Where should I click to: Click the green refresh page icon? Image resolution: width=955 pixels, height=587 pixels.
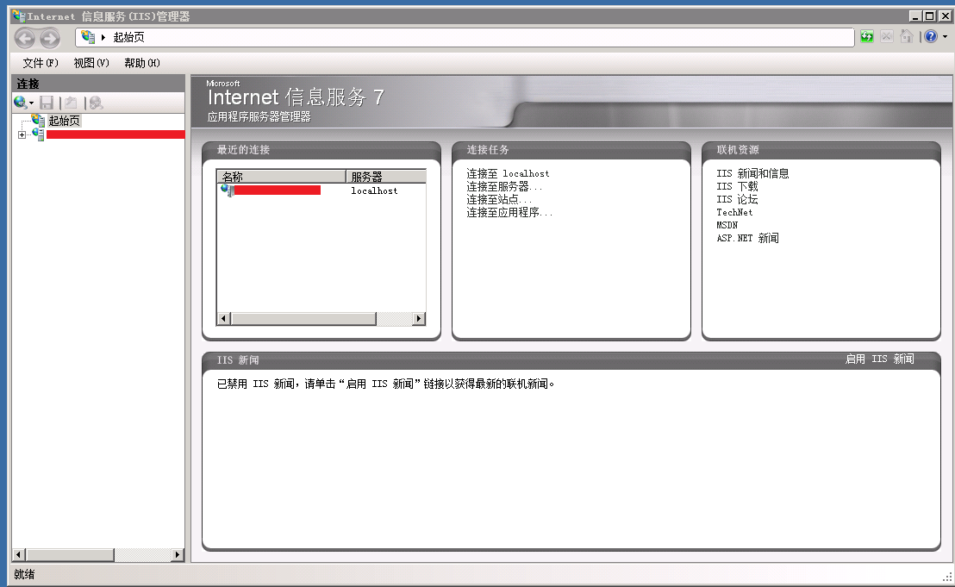click(868, 37)
